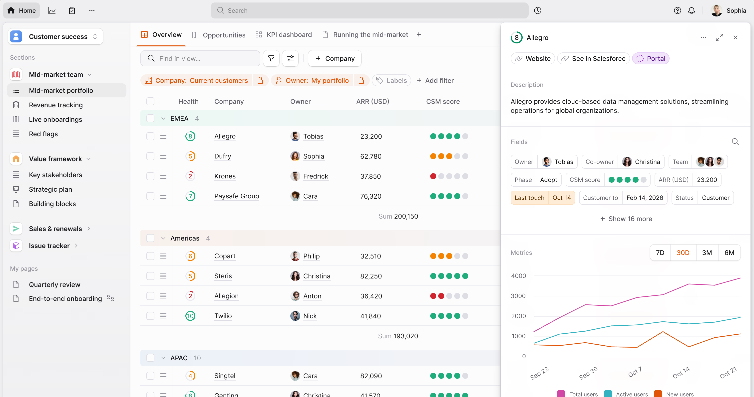Click Twilio health score 10 badge
Screen dimensions: 754x397
pos(190,316)
